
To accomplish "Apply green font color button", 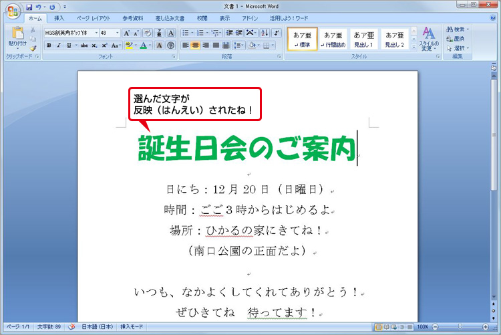I will [144, 45].
